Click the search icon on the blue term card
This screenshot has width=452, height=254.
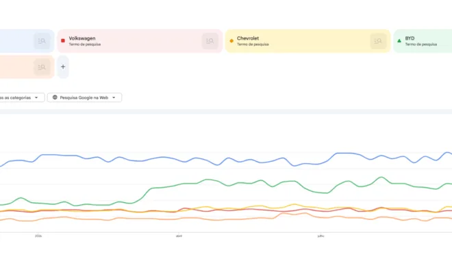click(x=42, y=41)
